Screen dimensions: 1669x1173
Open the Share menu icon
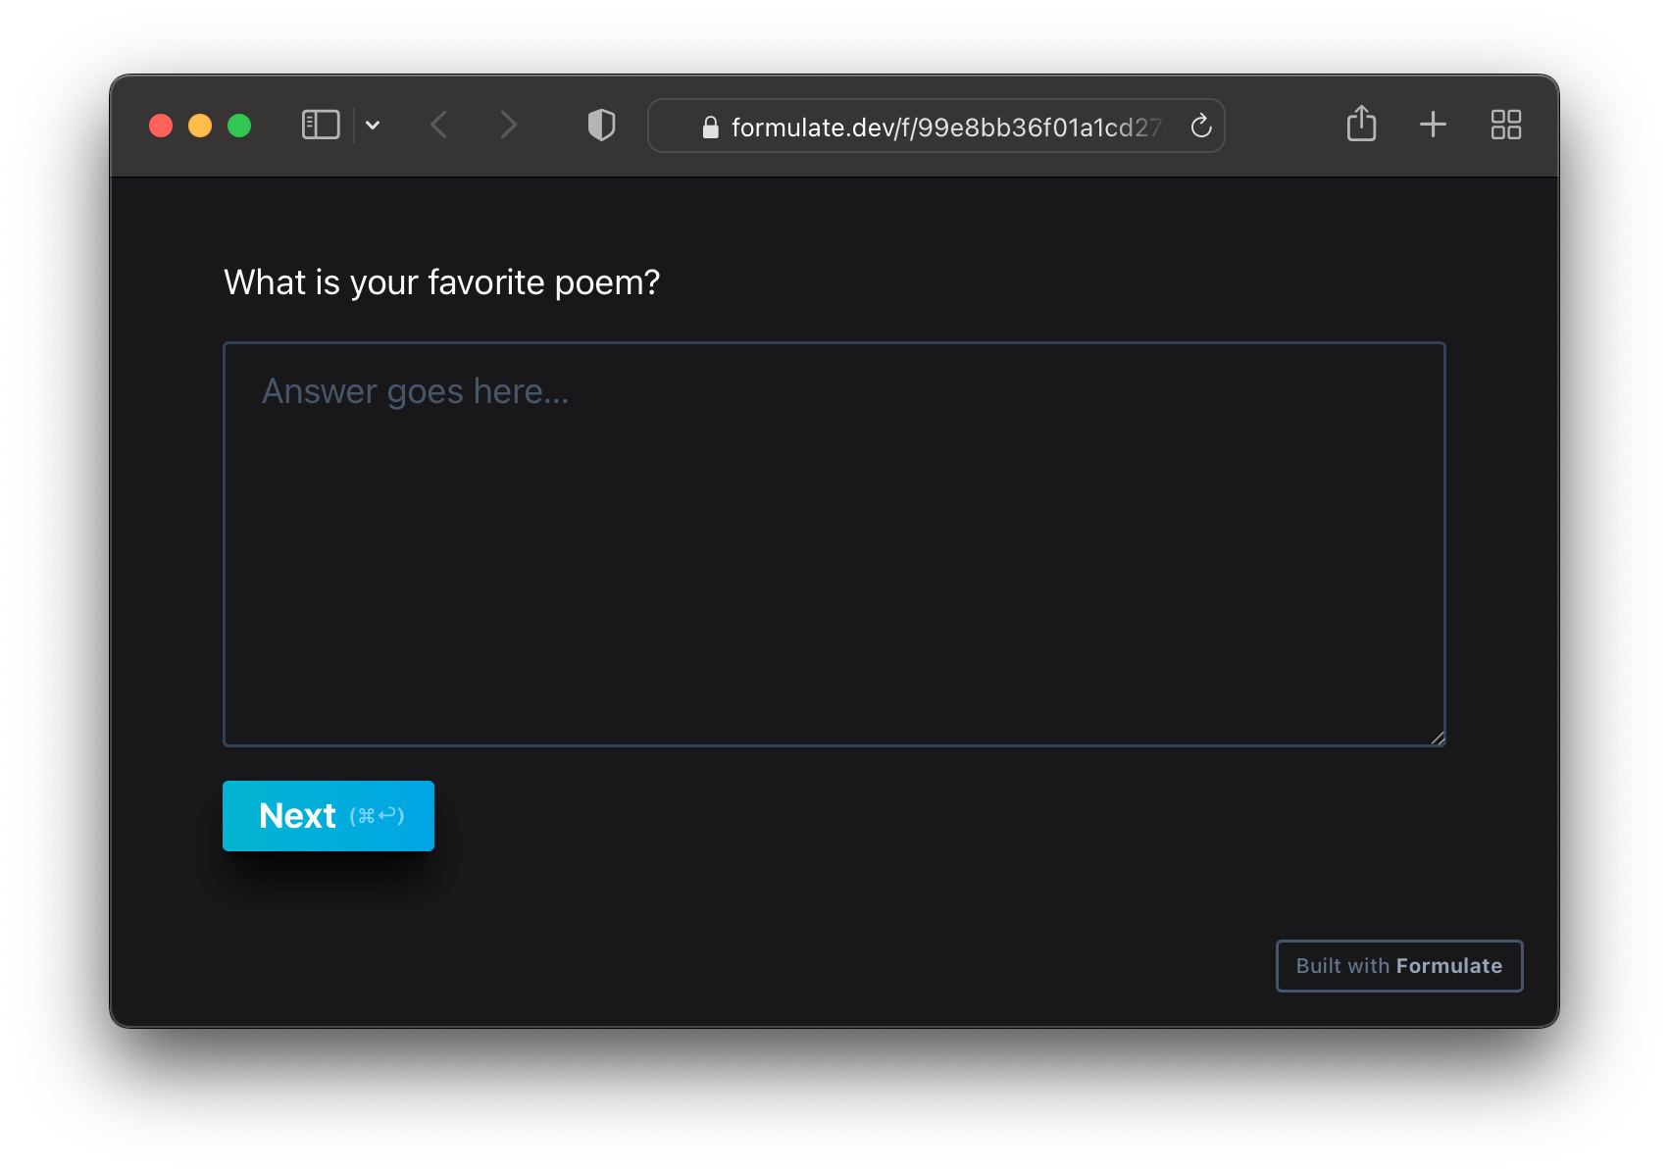click(x=1361, y=125)
